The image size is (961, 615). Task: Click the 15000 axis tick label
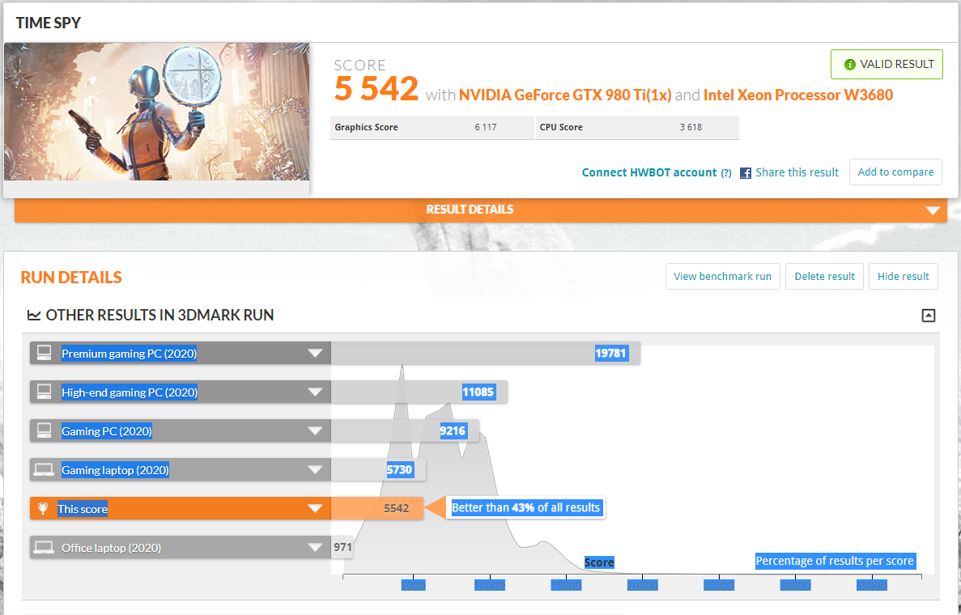click(x=566, y=586)
